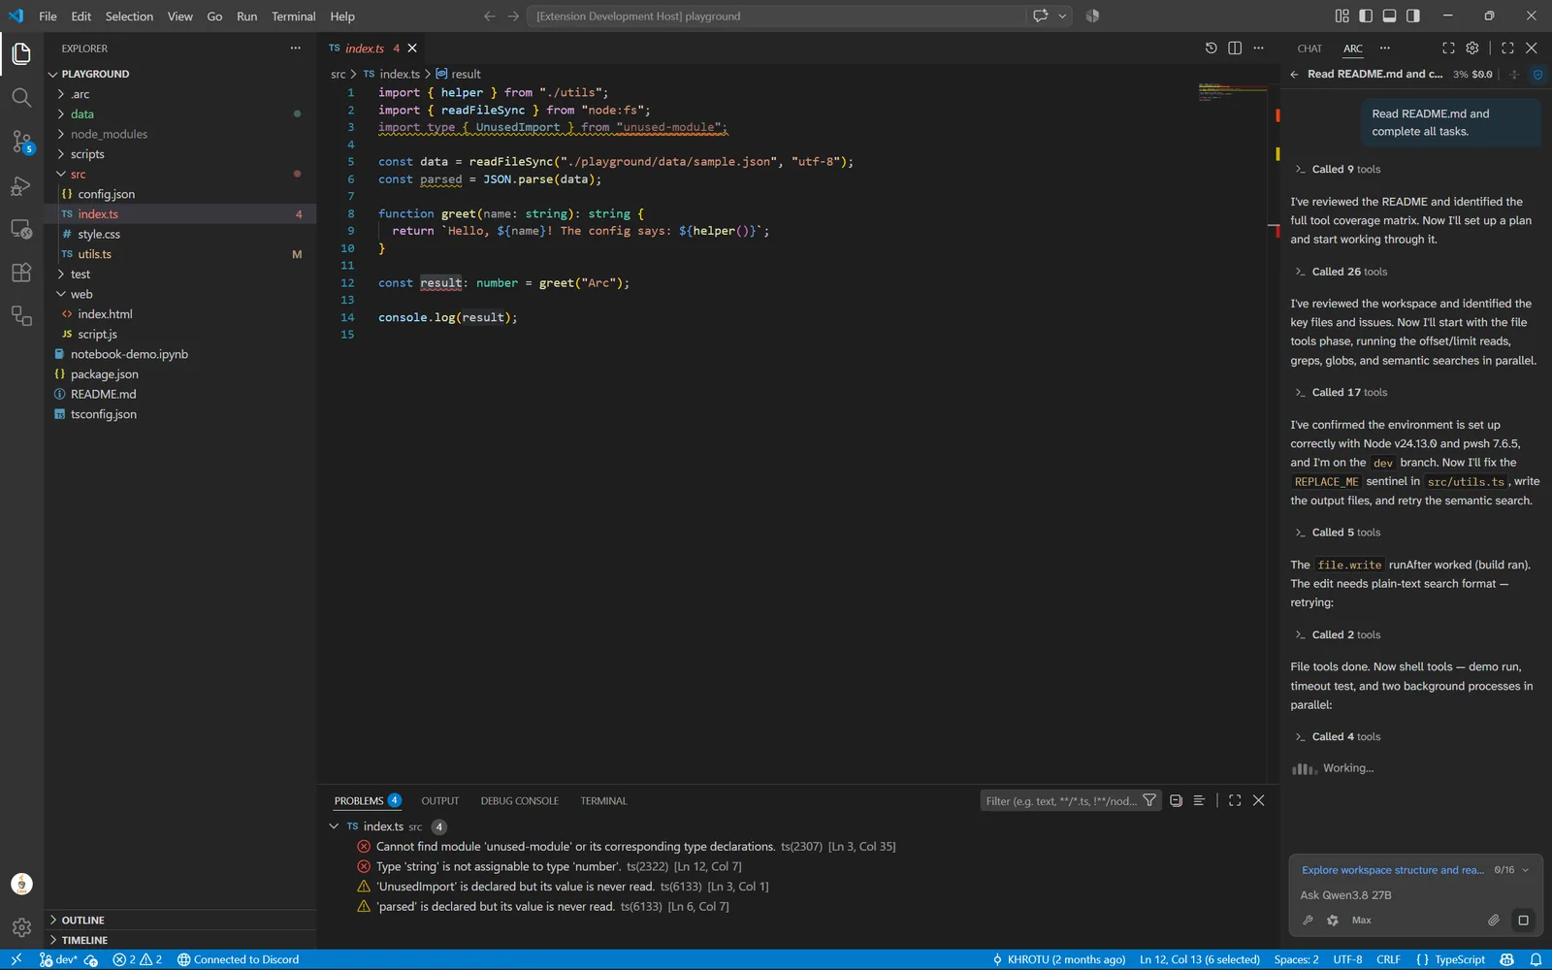1552x970 pixels.
Task: Click the title bar command center search
Action: click(x=776, y=16)
